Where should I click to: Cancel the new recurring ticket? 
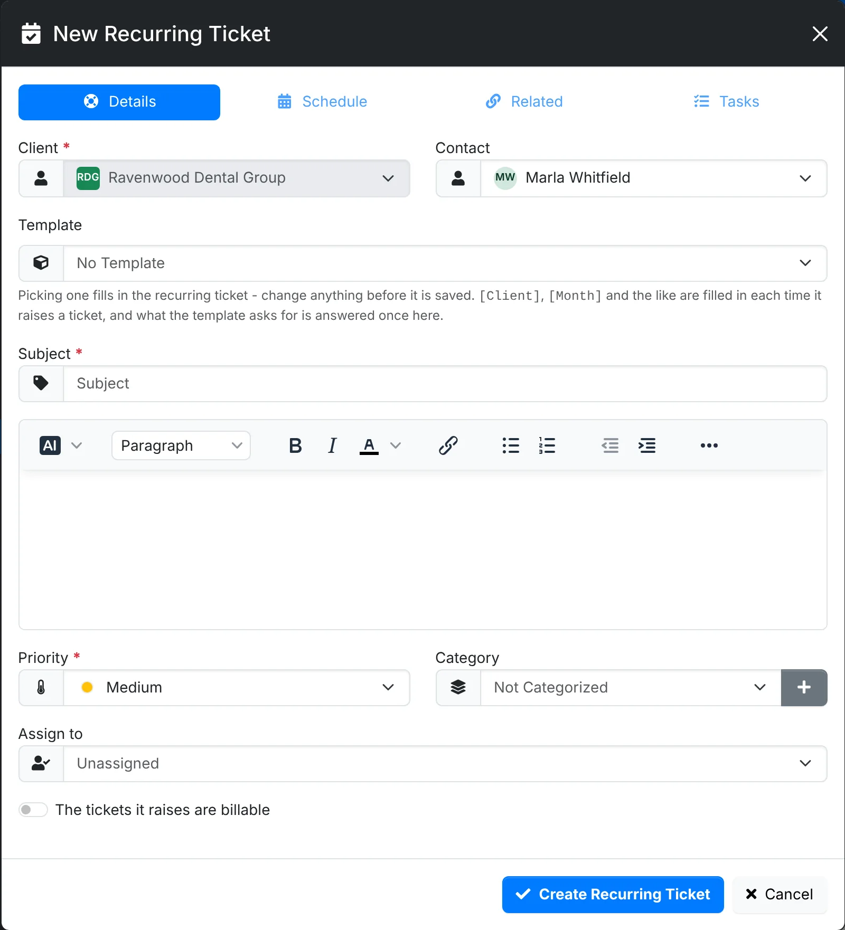pyautogui.click(x=780, y=894)
